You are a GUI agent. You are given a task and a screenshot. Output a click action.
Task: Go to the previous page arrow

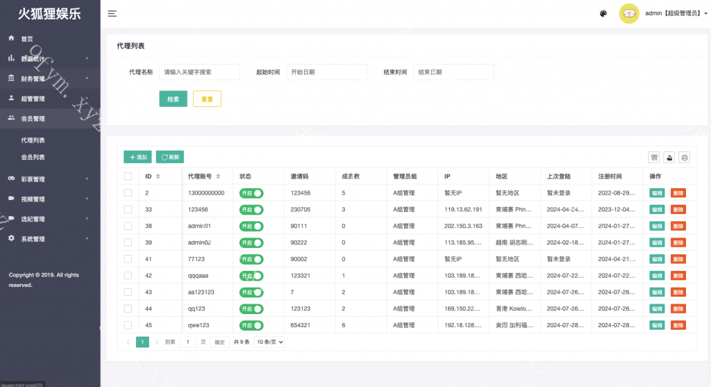click(x=128, y=342)
